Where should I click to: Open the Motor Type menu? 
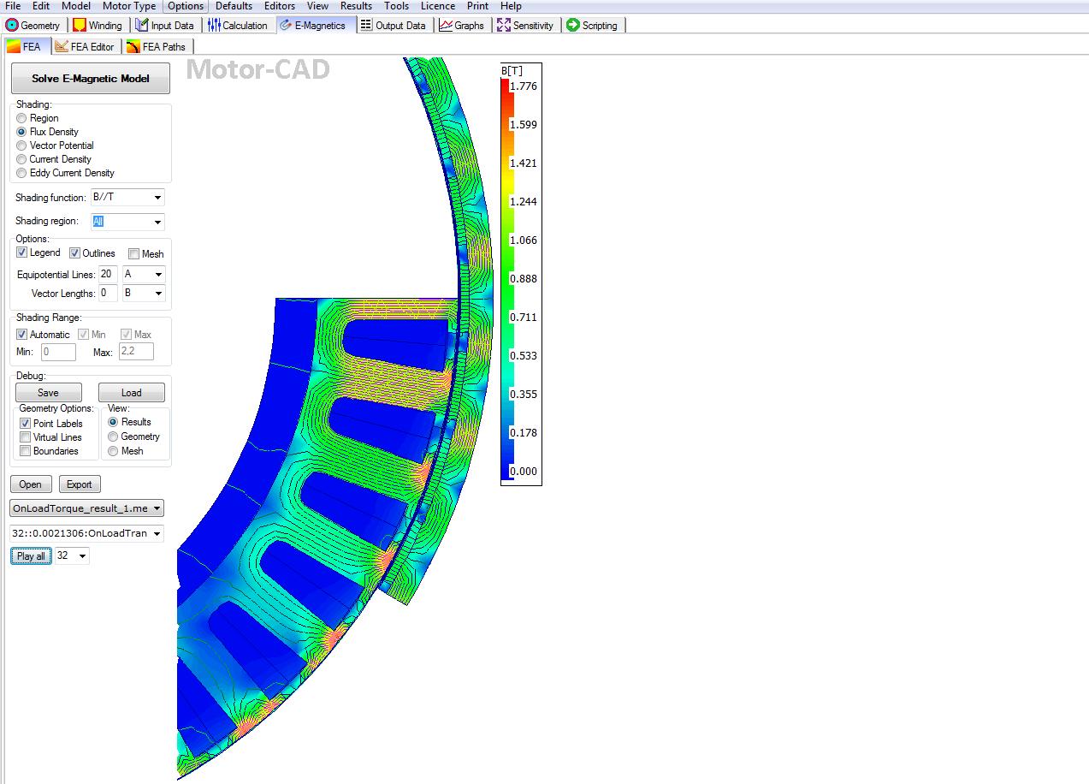[129, 6]
